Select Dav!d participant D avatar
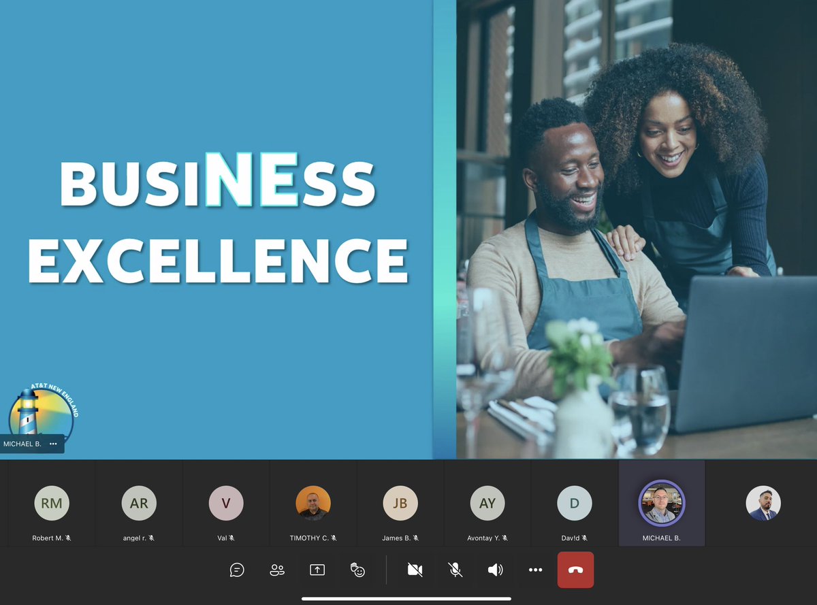Screen dimensions: 817x605 click(x=575, y=504)
